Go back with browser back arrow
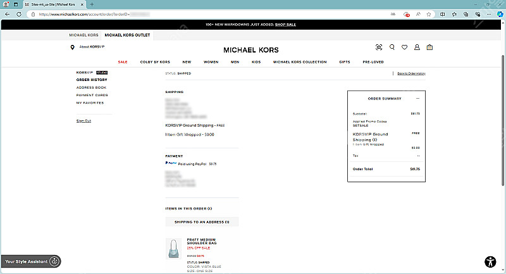Viewport: 506px width, 274px height. 8,14
